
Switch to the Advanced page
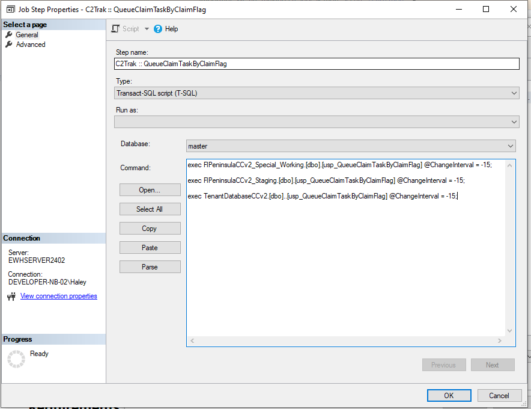(x=29, y=44)
